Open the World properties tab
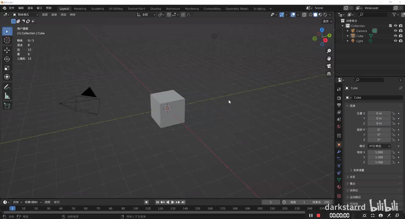This screenshot has height=219, width=405. coord(339,127)
